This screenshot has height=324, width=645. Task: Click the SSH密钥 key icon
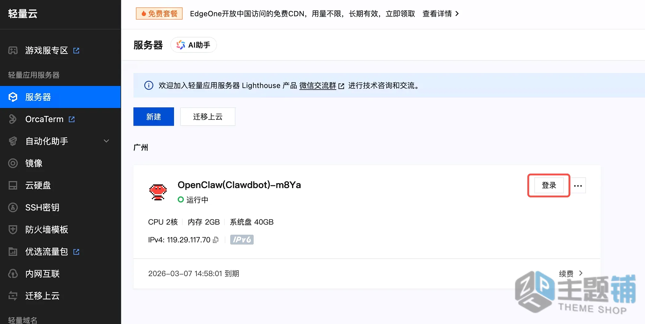click(x=13, y=207)
